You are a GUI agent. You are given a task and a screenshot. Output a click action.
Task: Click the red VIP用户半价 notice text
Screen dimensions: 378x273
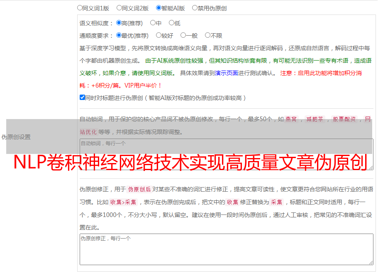(143, 85)
